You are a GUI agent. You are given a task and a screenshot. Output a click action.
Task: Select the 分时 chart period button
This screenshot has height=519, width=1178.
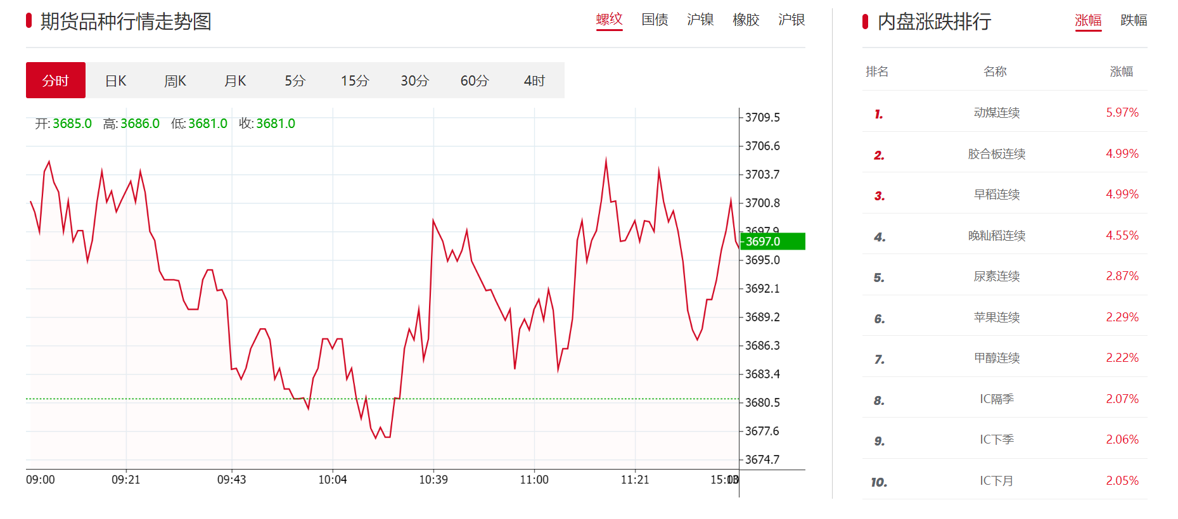56,80
